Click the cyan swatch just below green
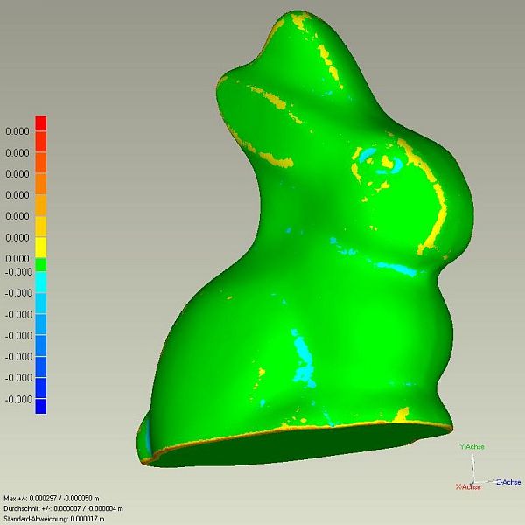This screenshot has height=525, width=525. coord(40,282)
